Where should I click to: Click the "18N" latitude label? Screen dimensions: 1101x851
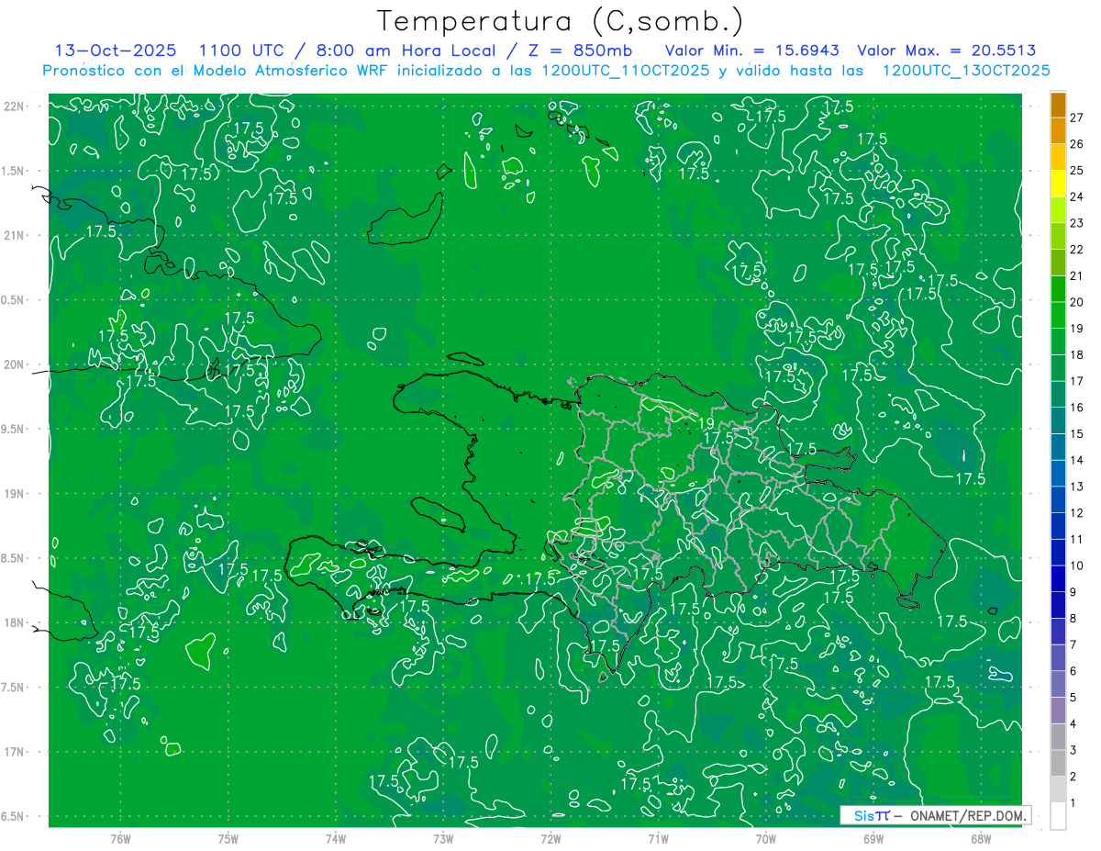coord(16,622)
